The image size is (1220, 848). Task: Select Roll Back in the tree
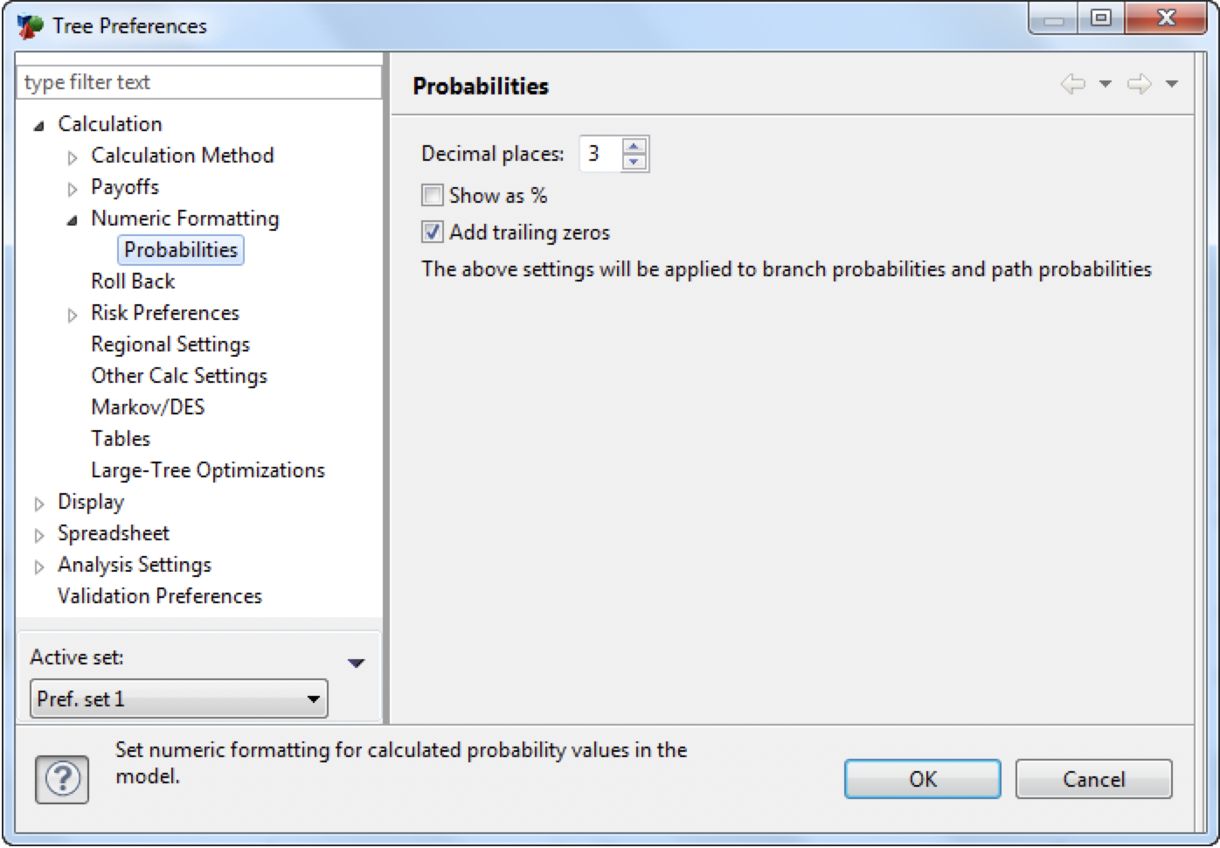[x=131, y=281]
